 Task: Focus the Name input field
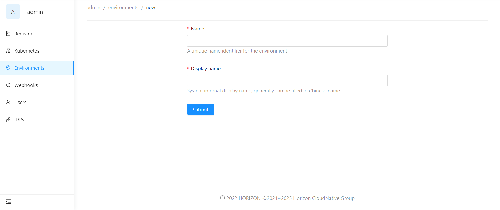click(287, 41)
